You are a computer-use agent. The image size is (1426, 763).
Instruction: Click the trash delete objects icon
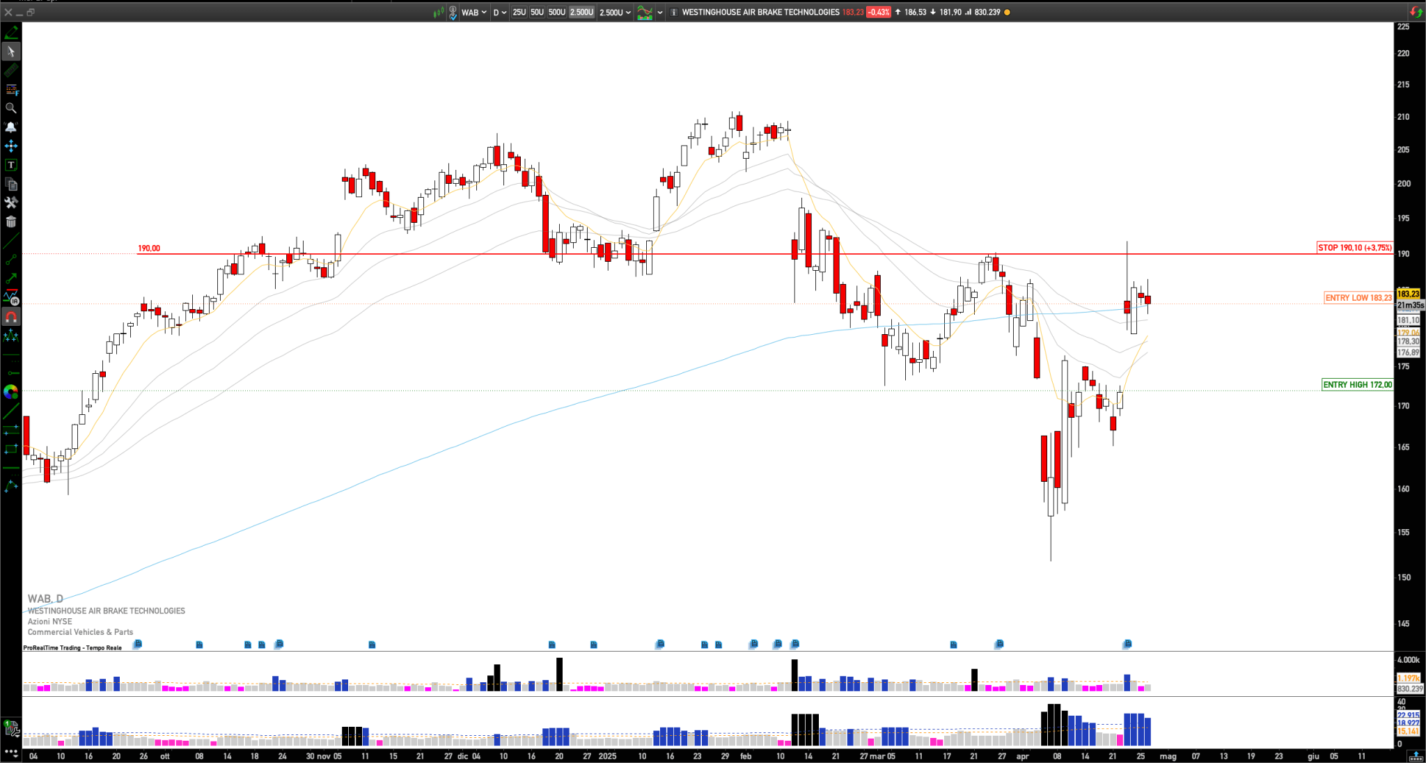[11, 222]
